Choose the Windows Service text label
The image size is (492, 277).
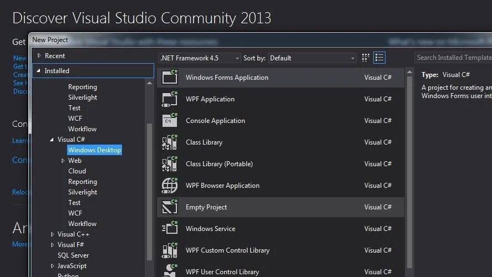pyautogui.click(x=210, y=229)
